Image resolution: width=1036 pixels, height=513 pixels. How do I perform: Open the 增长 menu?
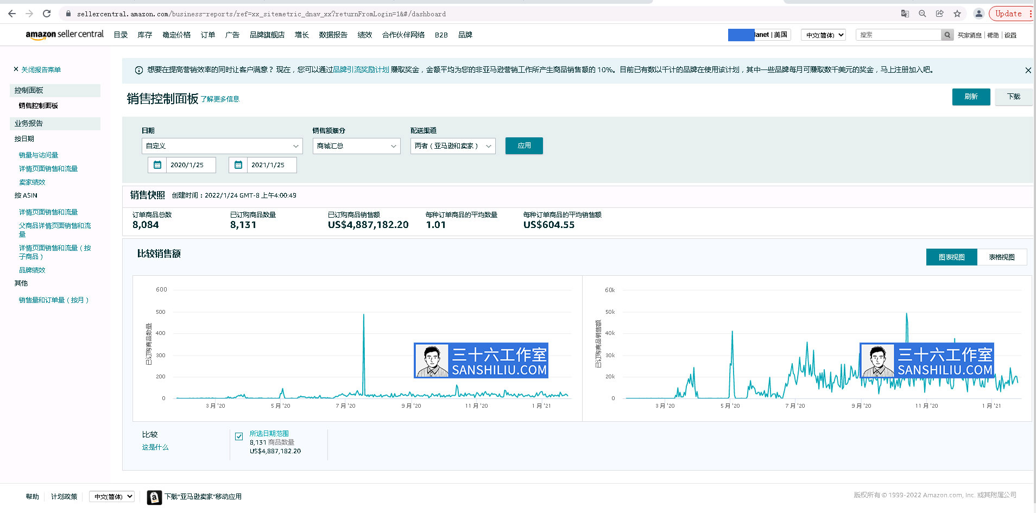click(302, 35)
